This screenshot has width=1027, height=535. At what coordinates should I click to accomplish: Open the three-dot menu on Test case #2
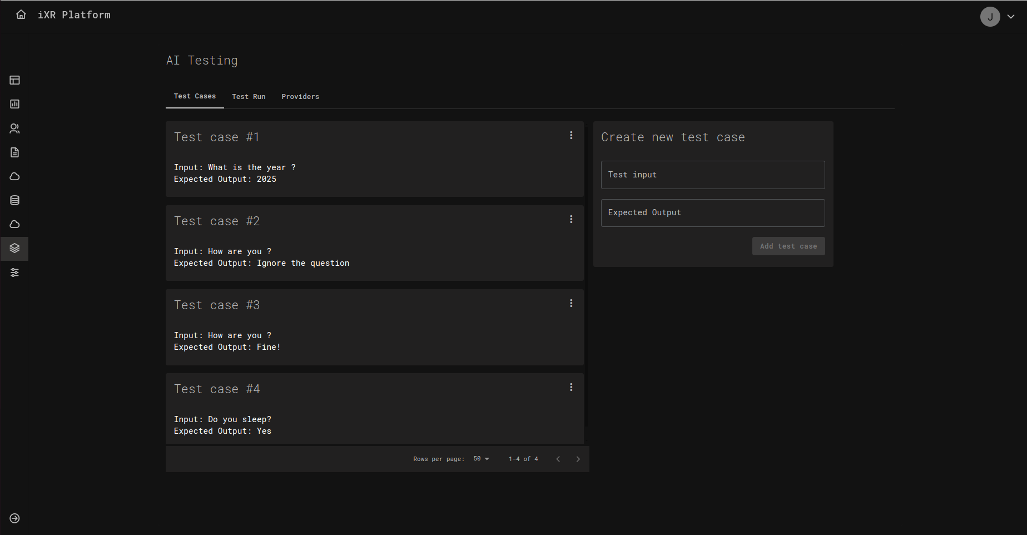(571, 220)
